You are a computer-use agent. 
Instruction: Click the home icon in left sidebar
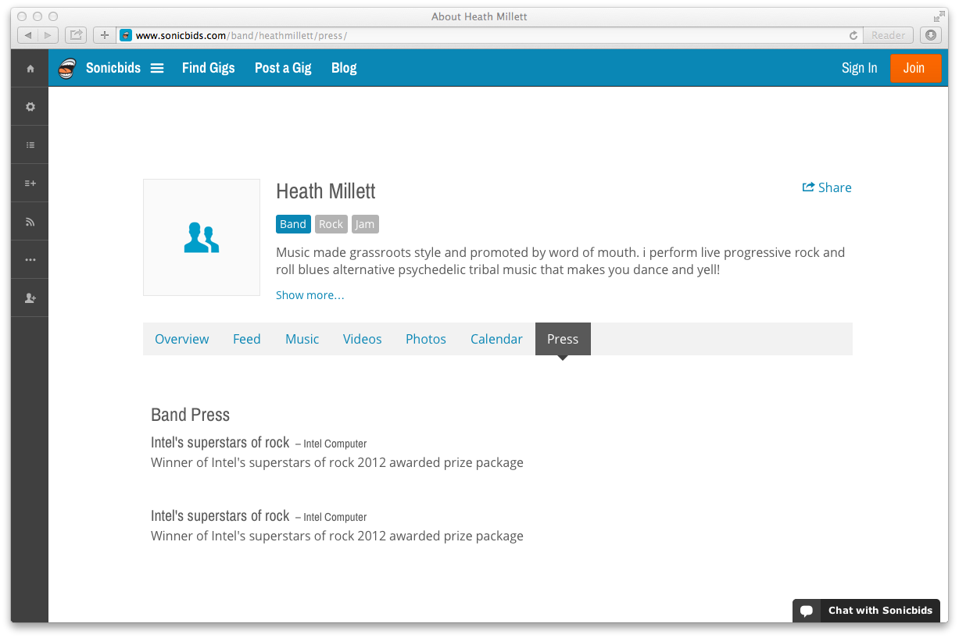click(30, 69)
